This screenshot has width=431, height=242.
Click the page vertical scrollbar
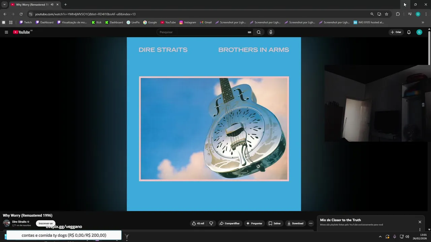click(429, 48)
